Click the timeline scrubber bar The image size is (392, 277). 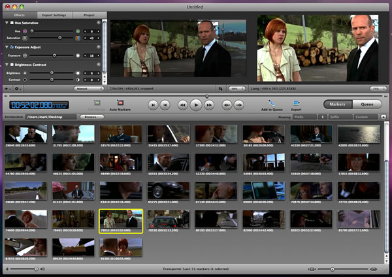[196, 96]
